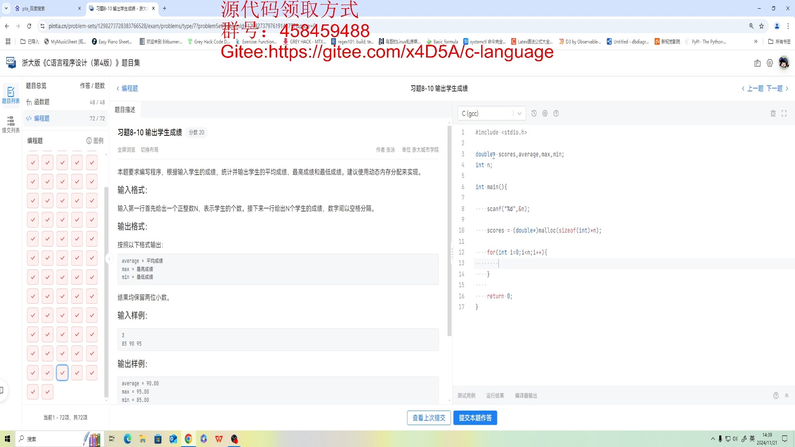795x447 pixels.
Task: Expand hidden bookmarks with the double chevron
Action: [x=756, y=41]
